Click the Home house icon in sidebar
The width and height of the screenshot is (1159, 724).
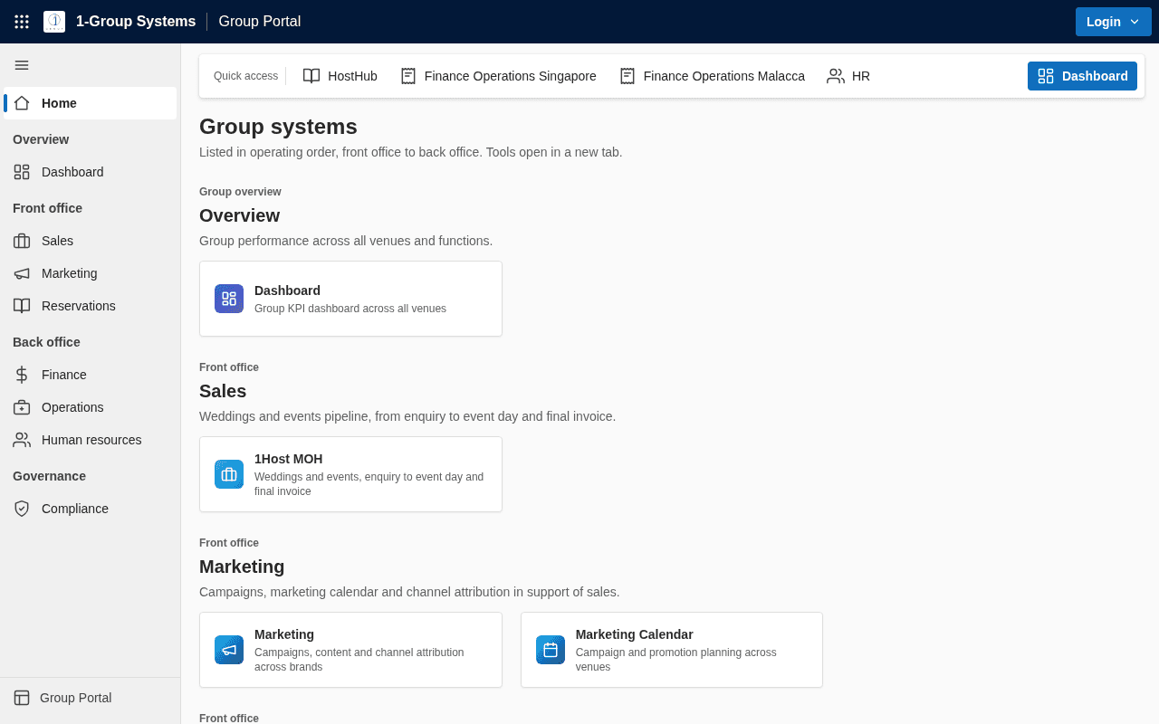click(x=22, y=103)
